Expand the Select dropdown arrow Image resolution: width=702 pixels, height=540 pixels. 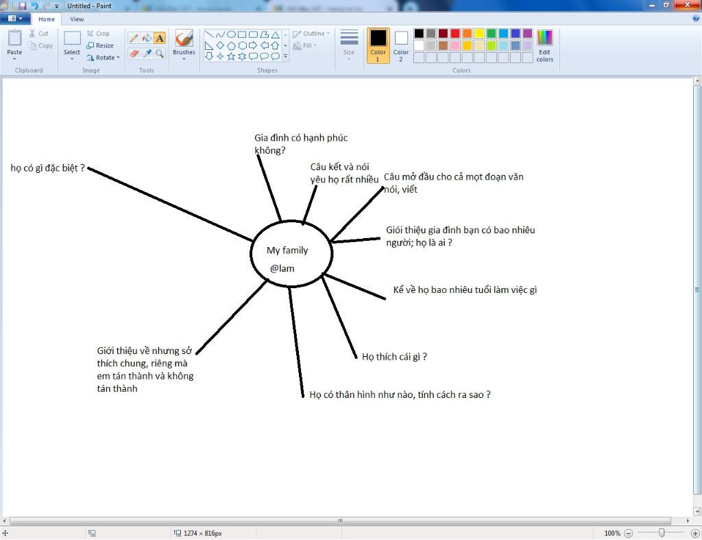[71, 59]
